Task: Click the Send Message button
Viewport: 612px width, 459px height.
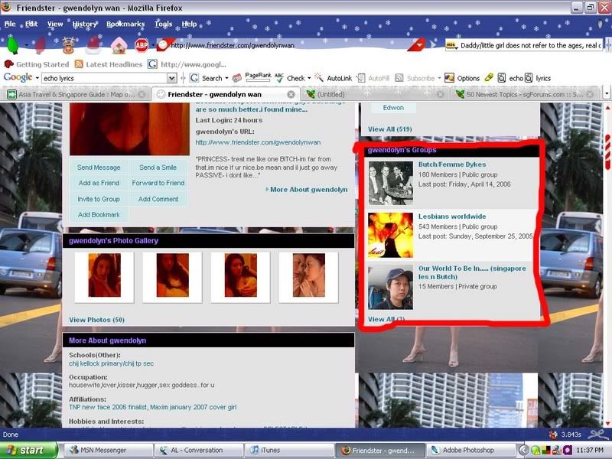Action: (x=99, y=168)
